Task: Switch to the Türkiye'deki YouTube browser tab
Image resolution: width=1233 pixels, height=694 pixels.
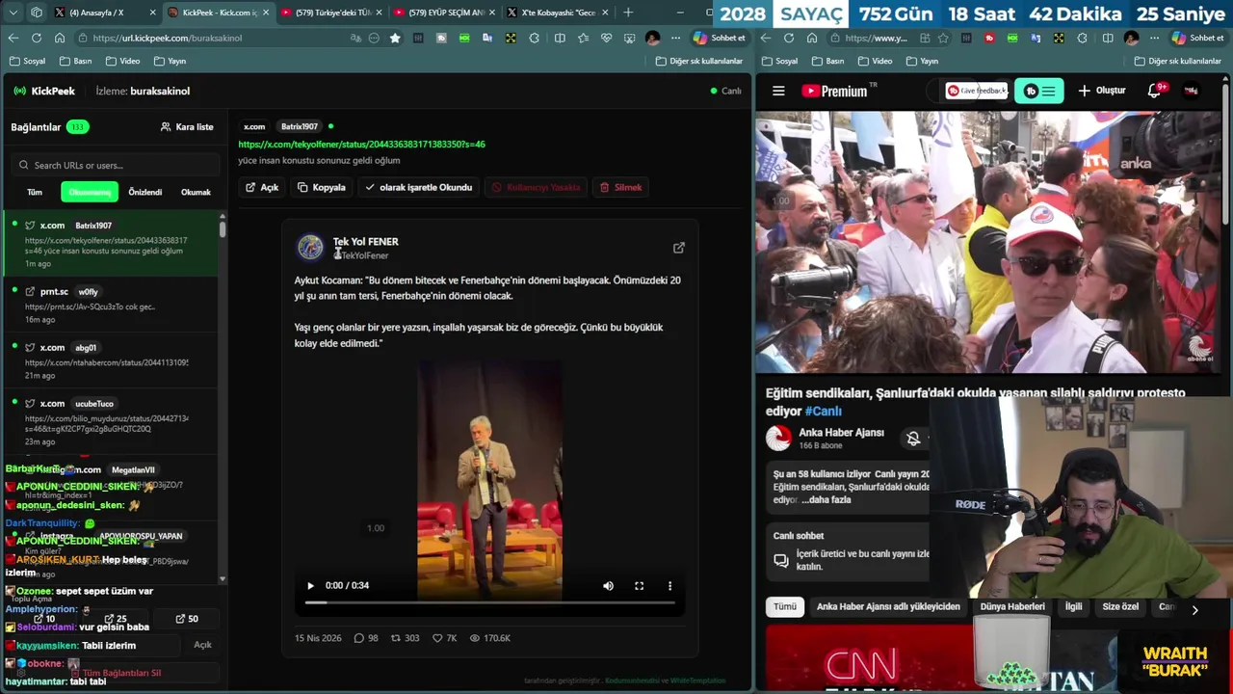Action: tap(331, 13)
